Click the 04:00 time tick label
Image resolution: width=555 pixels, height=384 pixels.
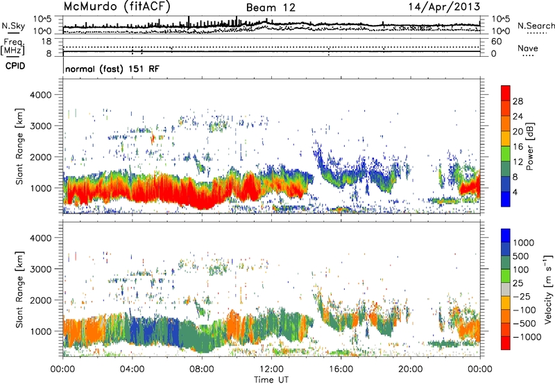tap(132, 369)
